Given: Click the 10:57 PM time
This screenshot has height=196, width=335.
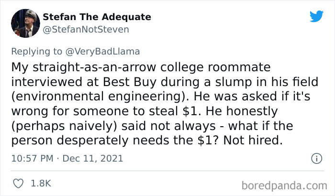Looking at the screenshot, I should coord(32,158).
